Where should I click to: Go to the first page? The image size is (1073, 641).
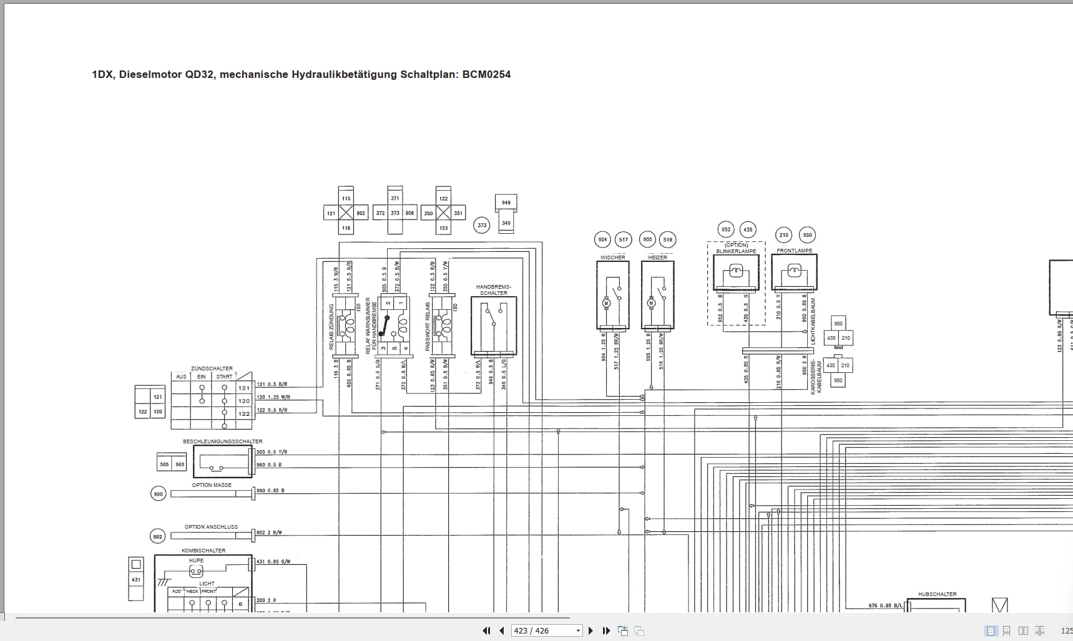click(x=486, y=630)
